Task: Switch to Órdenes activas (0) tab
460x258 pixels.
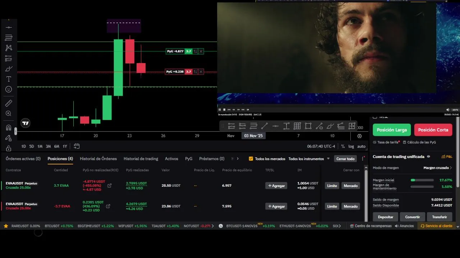Action: (23, 159)
